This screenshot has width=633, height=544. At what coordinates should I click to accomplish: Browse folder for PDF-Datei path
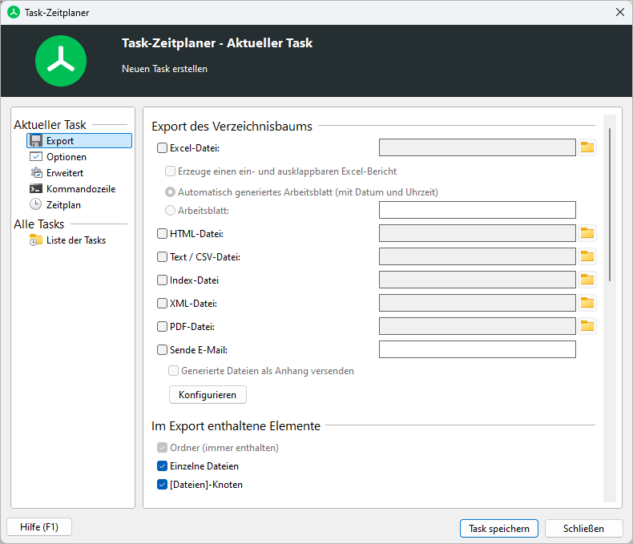coord(587,326)
